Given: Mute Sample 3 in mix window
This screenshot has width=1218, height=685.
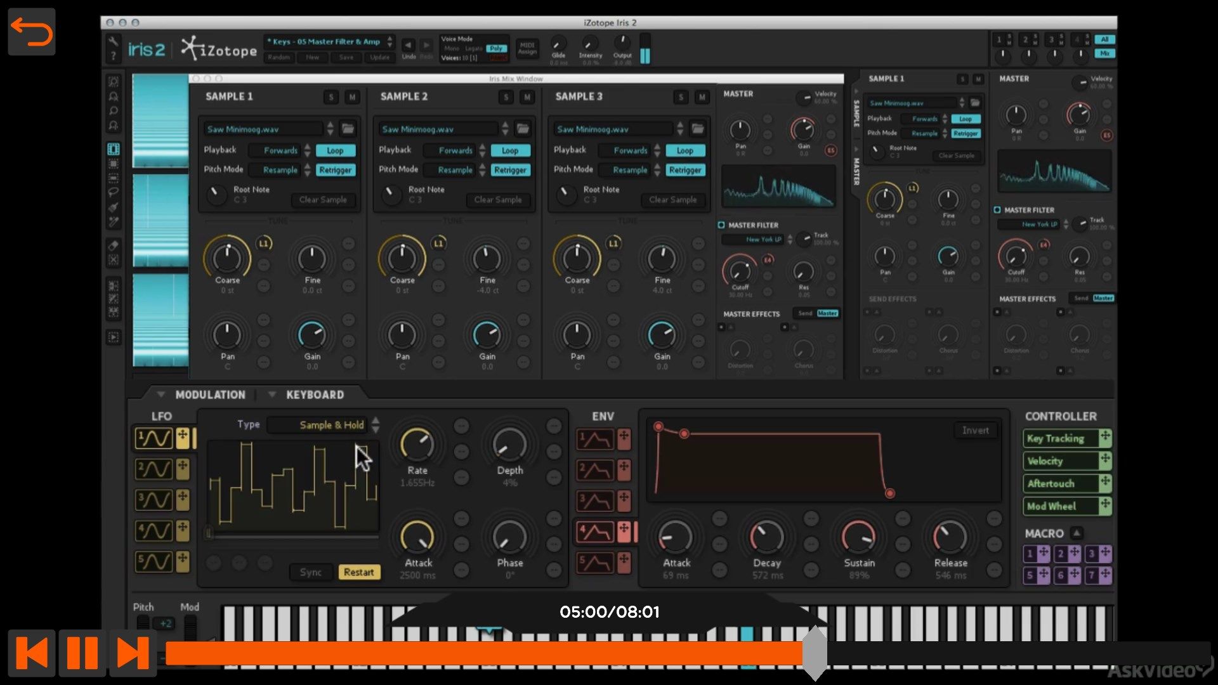Looking at the screenshot, I should pyautogui.click(x=702, y=97).
